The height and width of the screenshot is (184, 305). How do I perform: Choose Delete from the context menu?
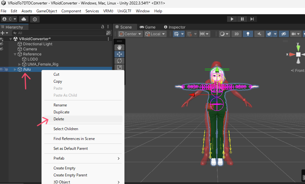tap(59, 119)
